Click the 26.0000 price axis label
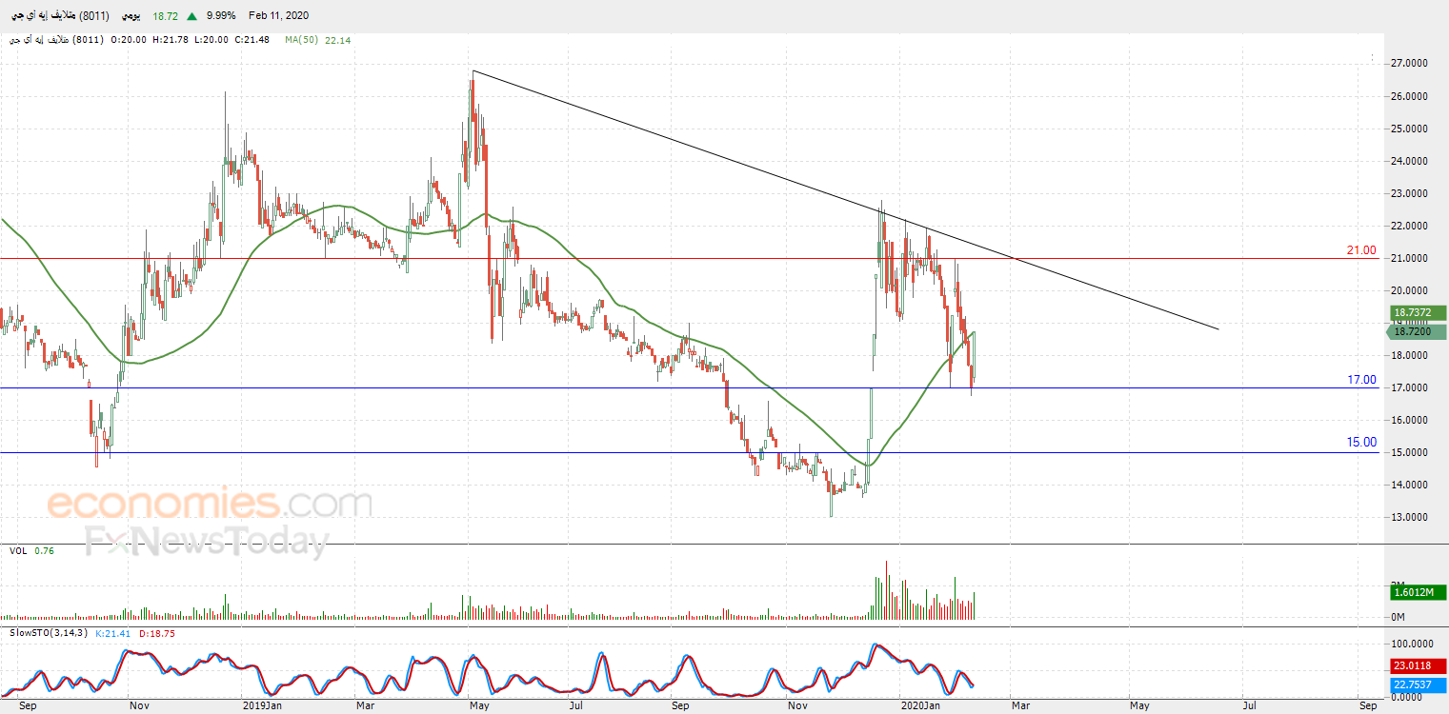Viewport: 1449px width, 714px height. coord(1410,96)
